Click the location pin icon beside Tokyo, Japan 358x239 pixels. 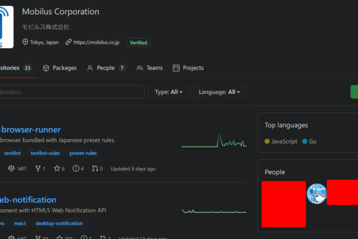25,42
